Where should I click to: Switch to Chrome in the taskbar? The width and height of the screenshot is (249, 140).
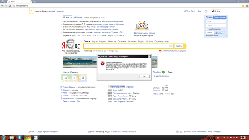[x=27, y=138]
